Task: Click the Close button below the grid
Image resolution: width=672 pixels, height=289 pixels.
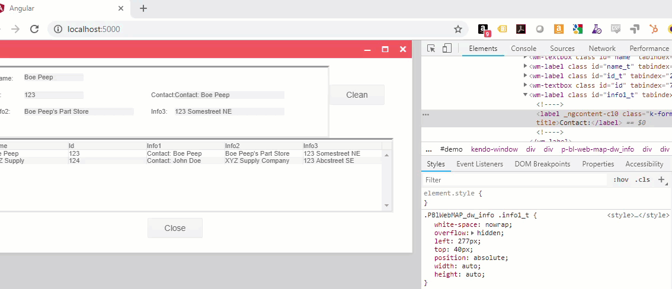Action: [x=175, y=228]
